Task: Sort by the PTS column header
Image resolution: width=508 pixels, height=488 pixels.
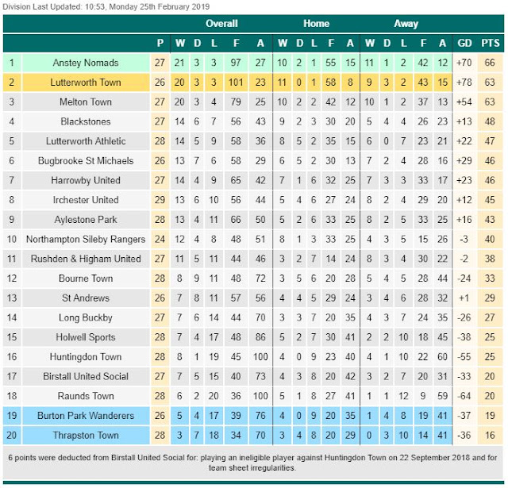Action: (x=491, y=43)
